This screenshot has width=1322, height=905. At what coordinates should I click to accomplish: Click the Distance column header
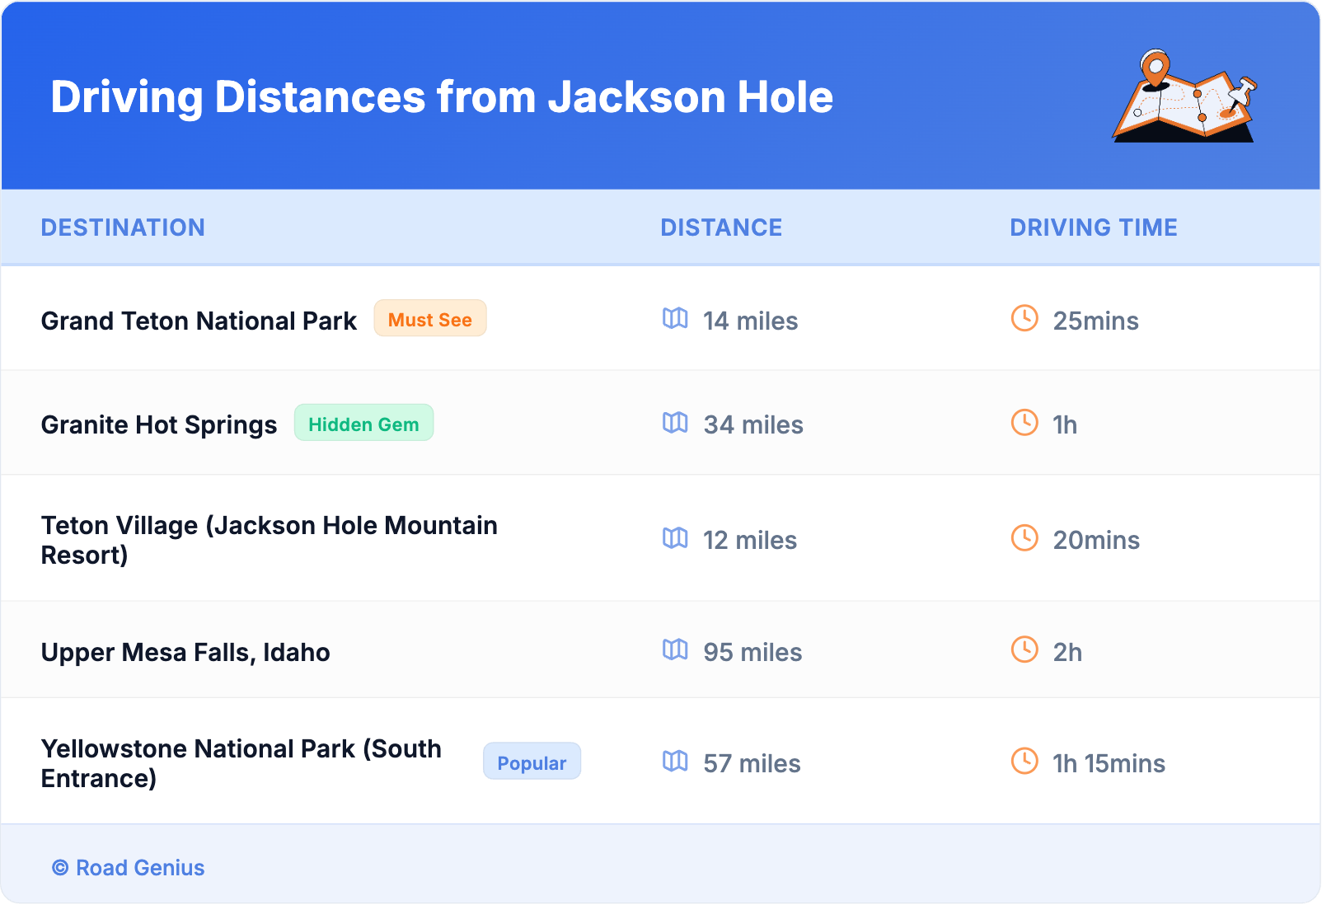721,227
